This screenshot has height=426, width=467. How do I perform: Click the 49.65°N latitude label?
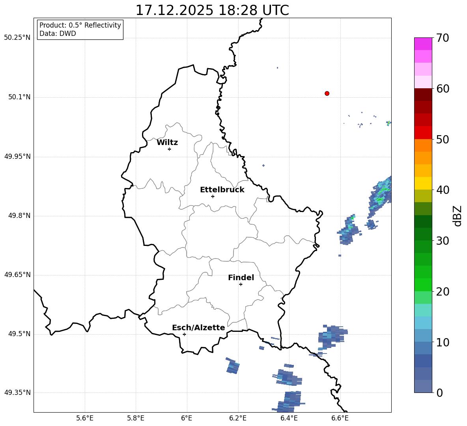[x=17, y=275]
